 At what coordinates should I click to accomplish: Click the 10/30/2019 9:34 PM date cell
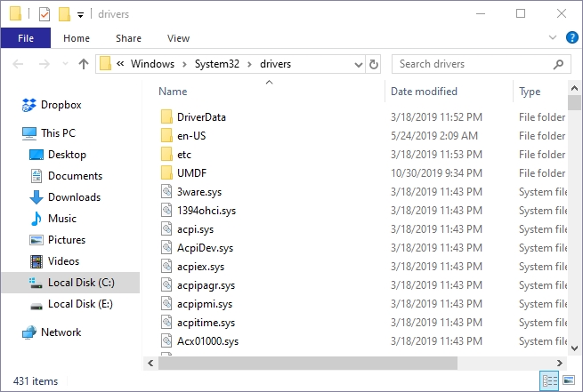coord(436,173)
